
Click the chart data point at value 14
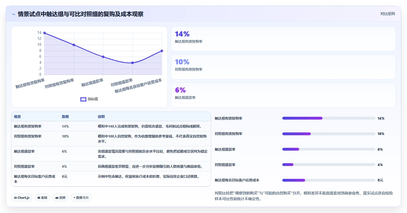(45, 33)
